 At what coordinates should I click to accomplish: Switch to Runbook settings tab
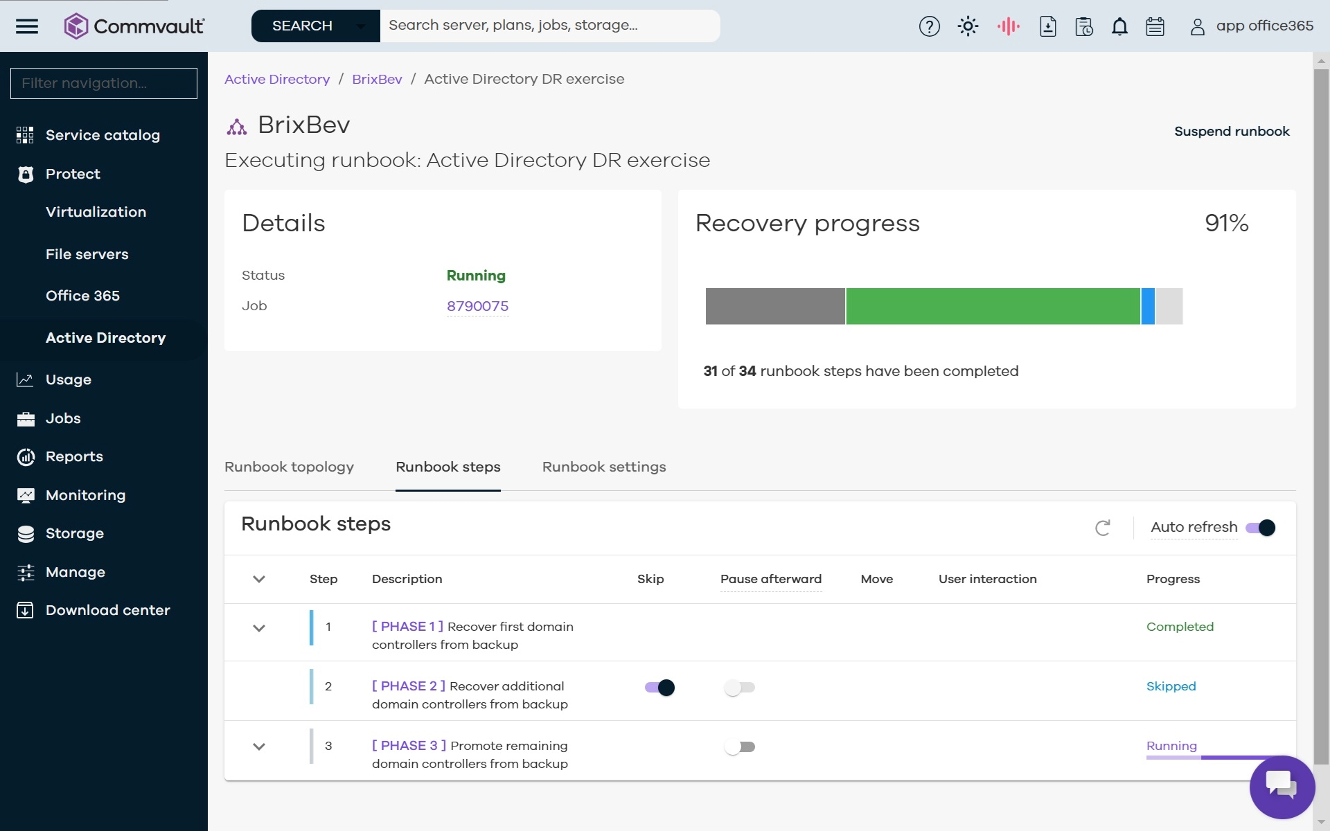[x=604, y=467]
